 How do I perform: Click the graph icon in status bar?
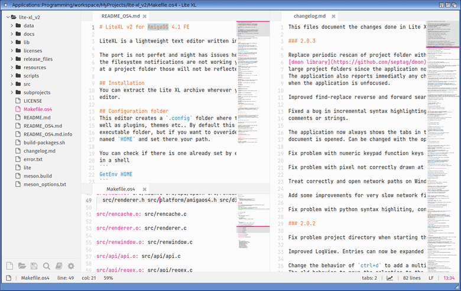390,278
